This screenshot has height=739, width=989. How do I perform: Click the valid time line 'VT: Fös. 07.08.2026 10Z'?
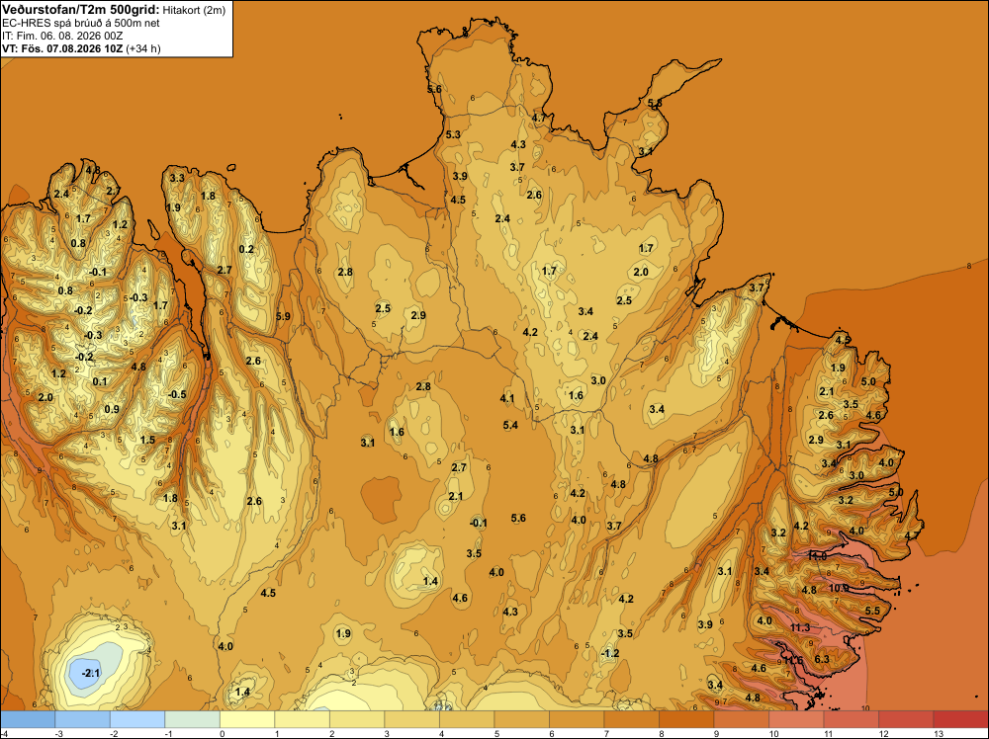click(x=62, y=48)
